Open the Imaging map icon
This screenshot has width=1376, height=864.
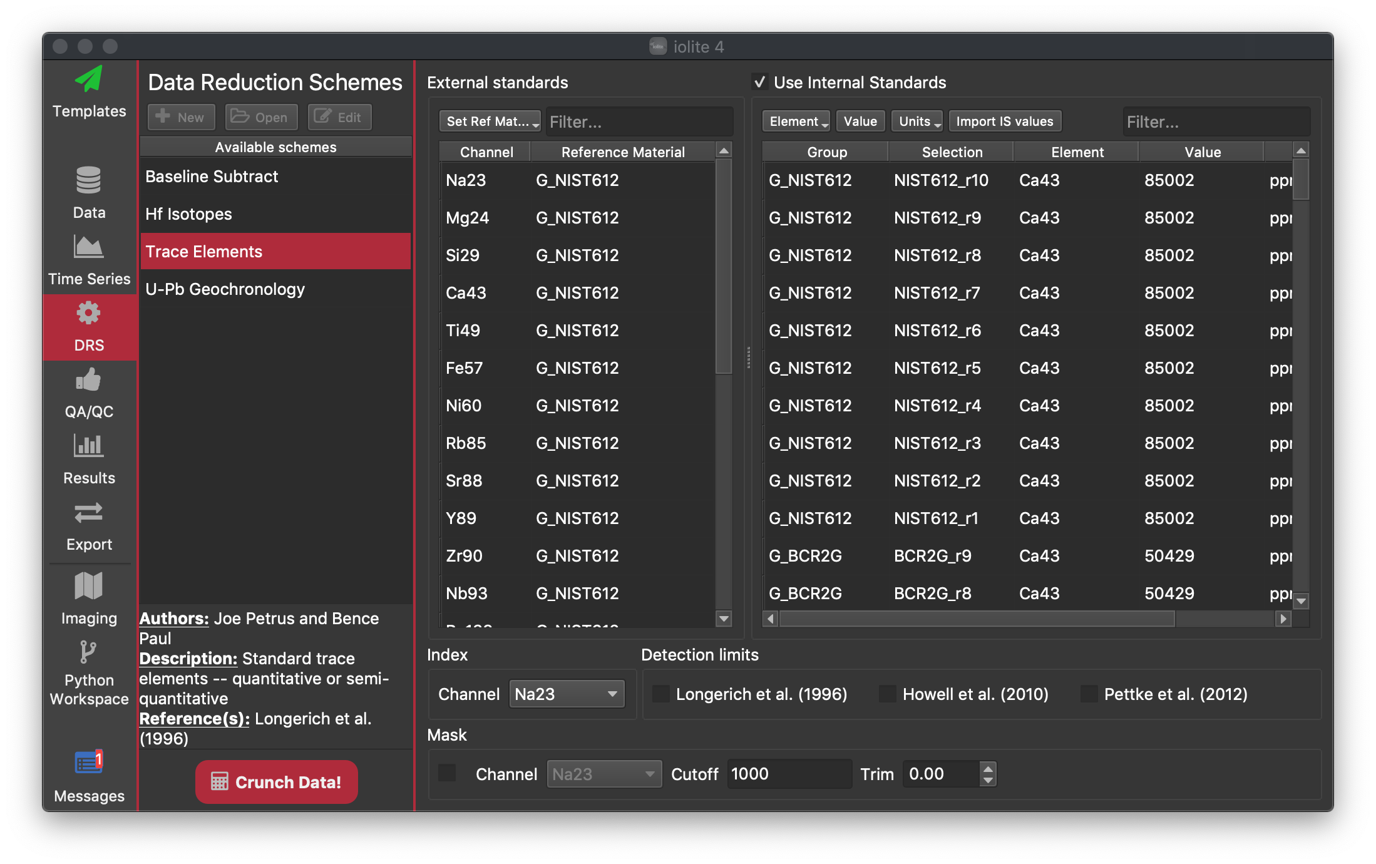tap(88, 586)
